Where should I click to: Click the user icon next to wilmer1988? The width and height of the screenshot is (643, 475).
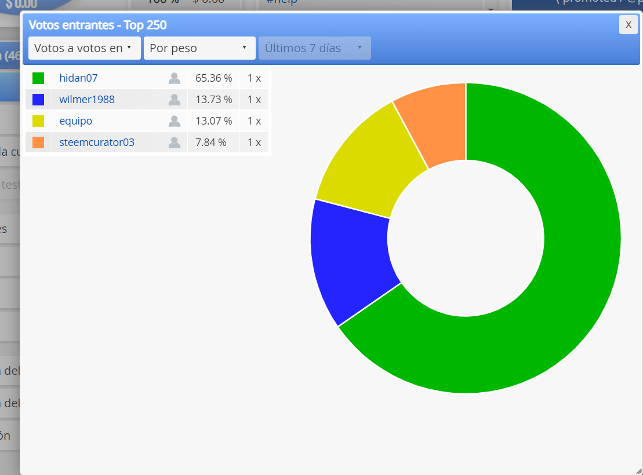pos(175,100)
